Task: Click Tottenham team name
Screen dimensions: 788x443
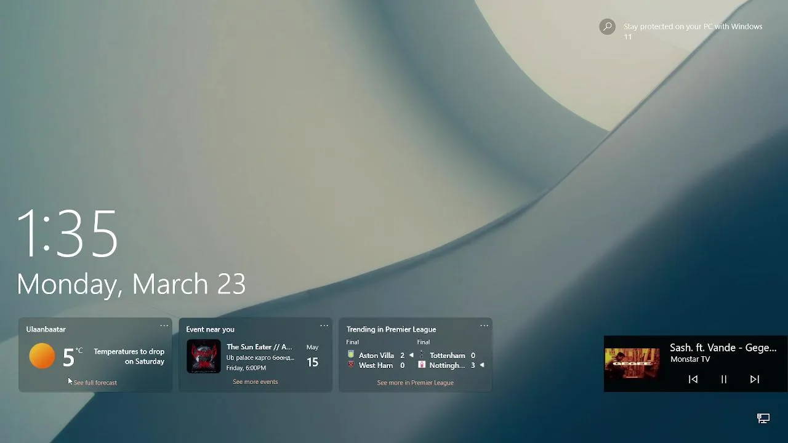Action: tap(448, 356)
